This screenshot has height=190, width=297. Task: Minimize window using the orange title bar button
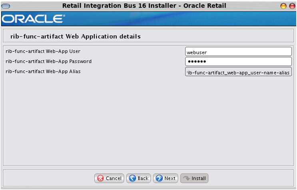pos(283,6)
